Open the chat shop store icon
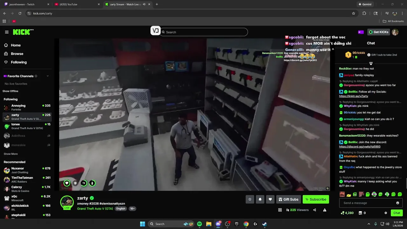 click(360, 213)
